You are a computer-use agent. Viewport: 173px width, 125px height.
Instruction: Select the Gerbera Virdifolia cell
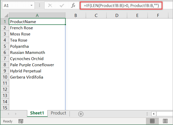point(37,77)
